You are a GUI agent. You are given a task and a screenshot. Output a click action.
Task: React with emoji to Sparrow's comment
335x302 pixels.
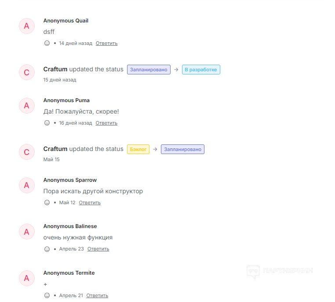coord(47,203)
